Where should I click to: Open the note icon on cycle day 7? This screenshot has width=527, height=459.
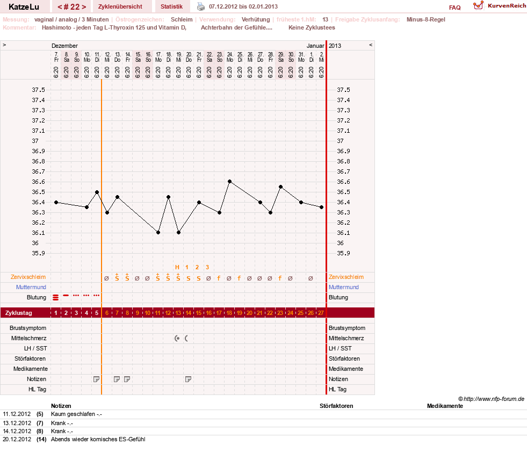pos(117,379)
